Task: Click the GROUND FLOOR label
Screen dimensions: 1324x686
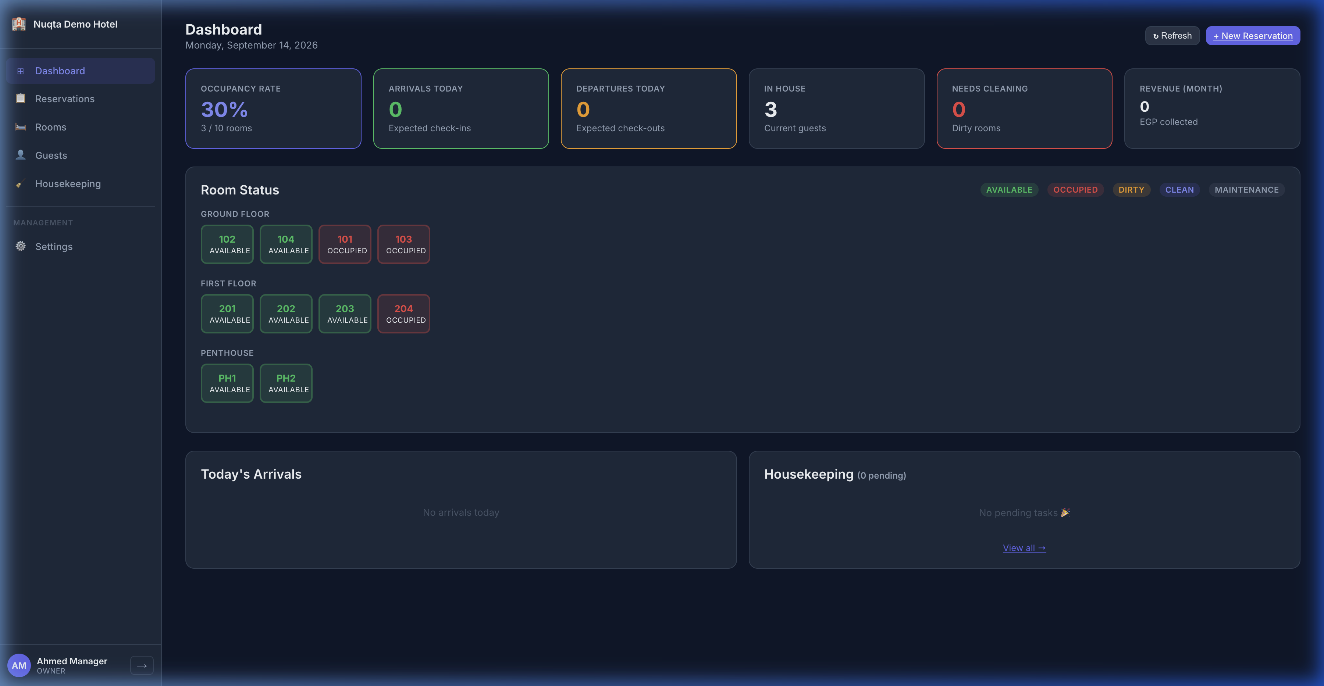Action: 235,214
